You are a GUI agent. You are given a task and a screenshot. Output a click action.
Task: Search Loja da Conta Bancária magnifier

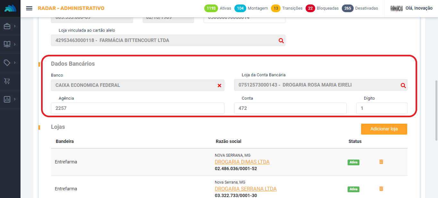403,86
